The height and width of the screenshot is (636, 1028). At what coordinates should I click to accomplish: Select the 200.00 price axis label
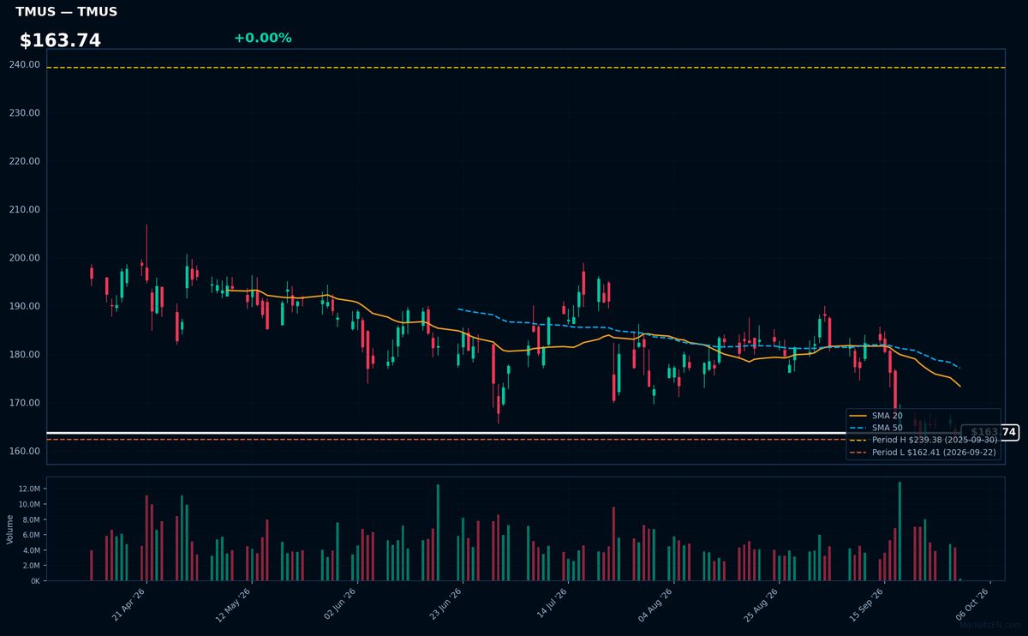25,258
